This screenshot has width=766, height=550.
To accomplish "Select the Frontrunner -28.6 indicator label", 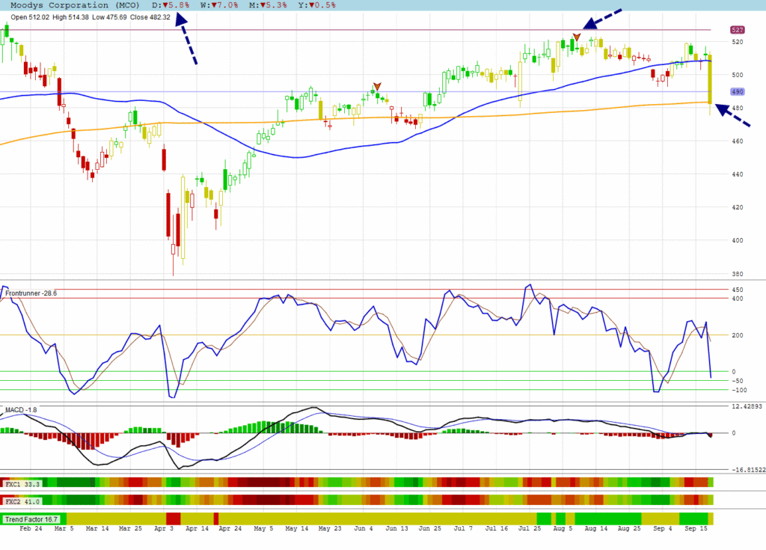I will click(31, 293).
